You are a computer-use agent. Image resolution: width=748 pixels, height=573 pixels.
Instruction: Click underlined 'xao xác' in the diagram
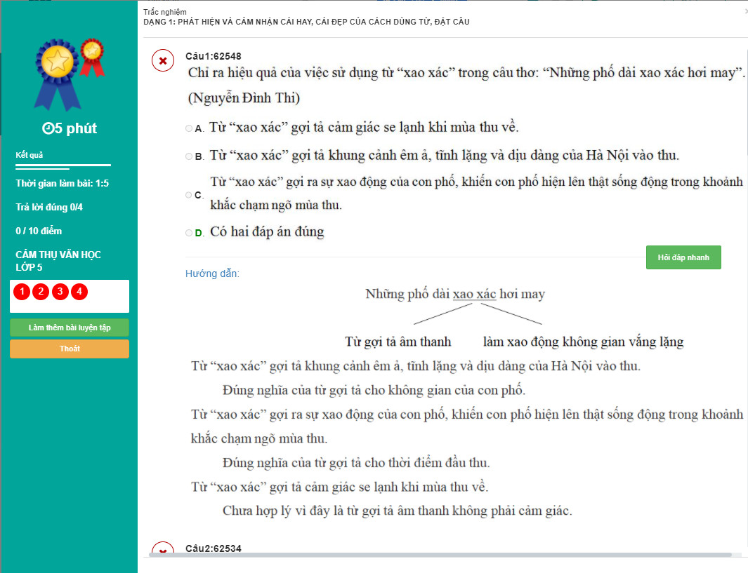(474, 294)
